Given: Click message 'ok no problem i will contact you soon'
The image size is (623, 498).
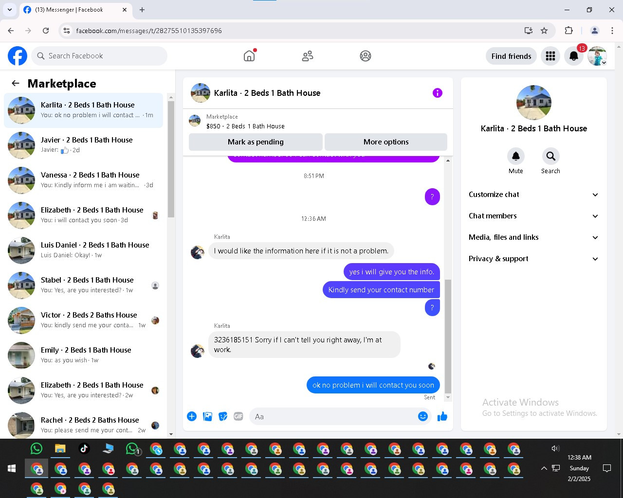Looking at the screenshot, I should (373, 385).
